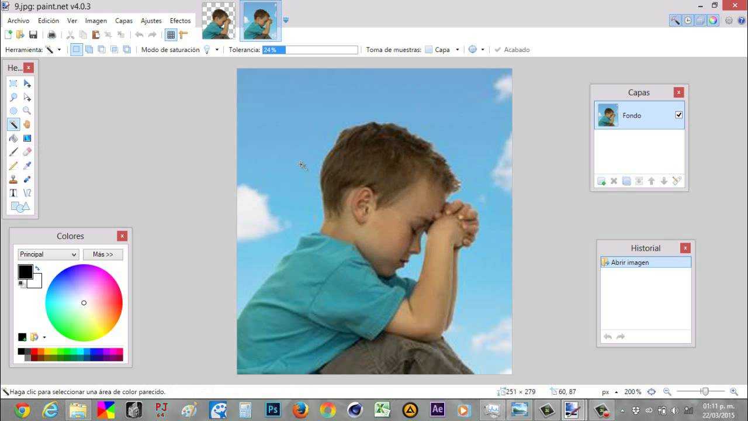The width and height of the screenshot is (748, 421).
Task: Click the primary black color swatch
Action: point(25,271)
